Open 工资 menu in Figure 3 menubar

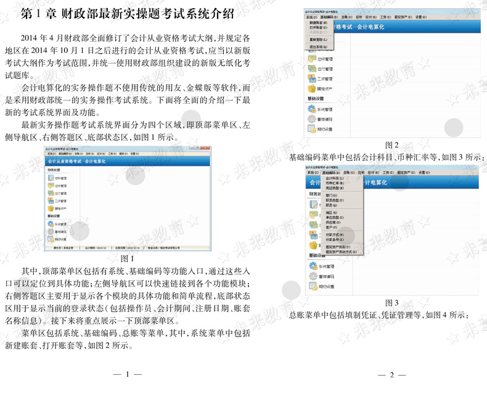pos(388,173)
